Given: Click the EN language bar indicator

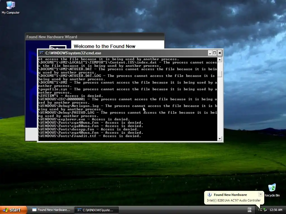Looking at the screenshot, I should 249,210.
